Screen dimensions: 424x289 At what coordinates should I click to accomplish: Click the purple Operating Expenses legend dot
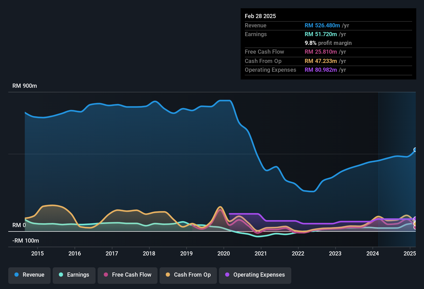pos(227,275)
